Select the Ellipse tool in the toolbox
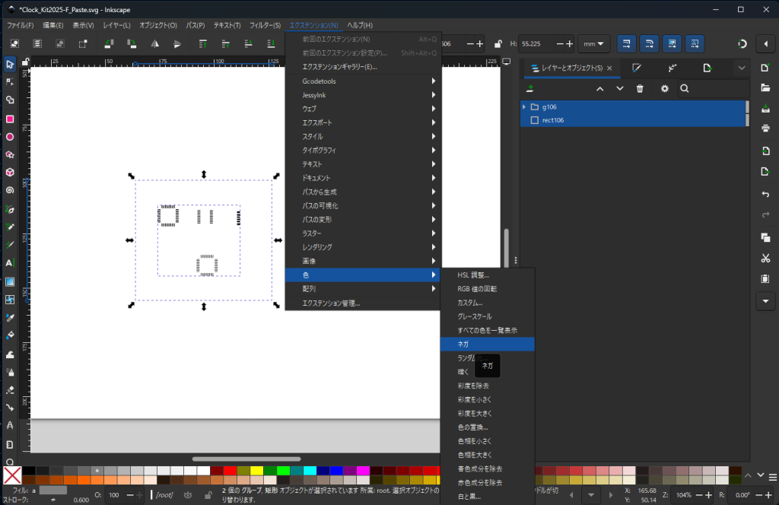This screenshot has width=779, height=505. point(10,137)
